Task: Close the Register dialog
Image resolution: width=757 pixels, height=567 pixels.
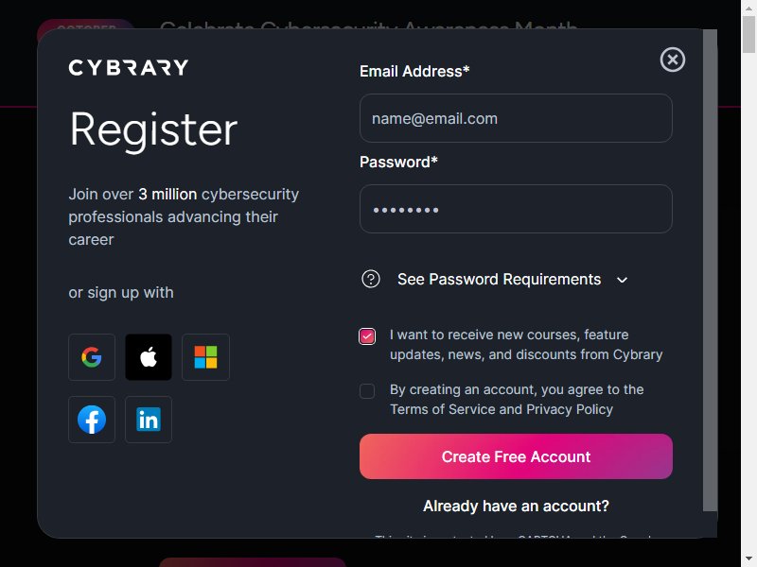Action: pyautogui.click(x=673, y=60)
